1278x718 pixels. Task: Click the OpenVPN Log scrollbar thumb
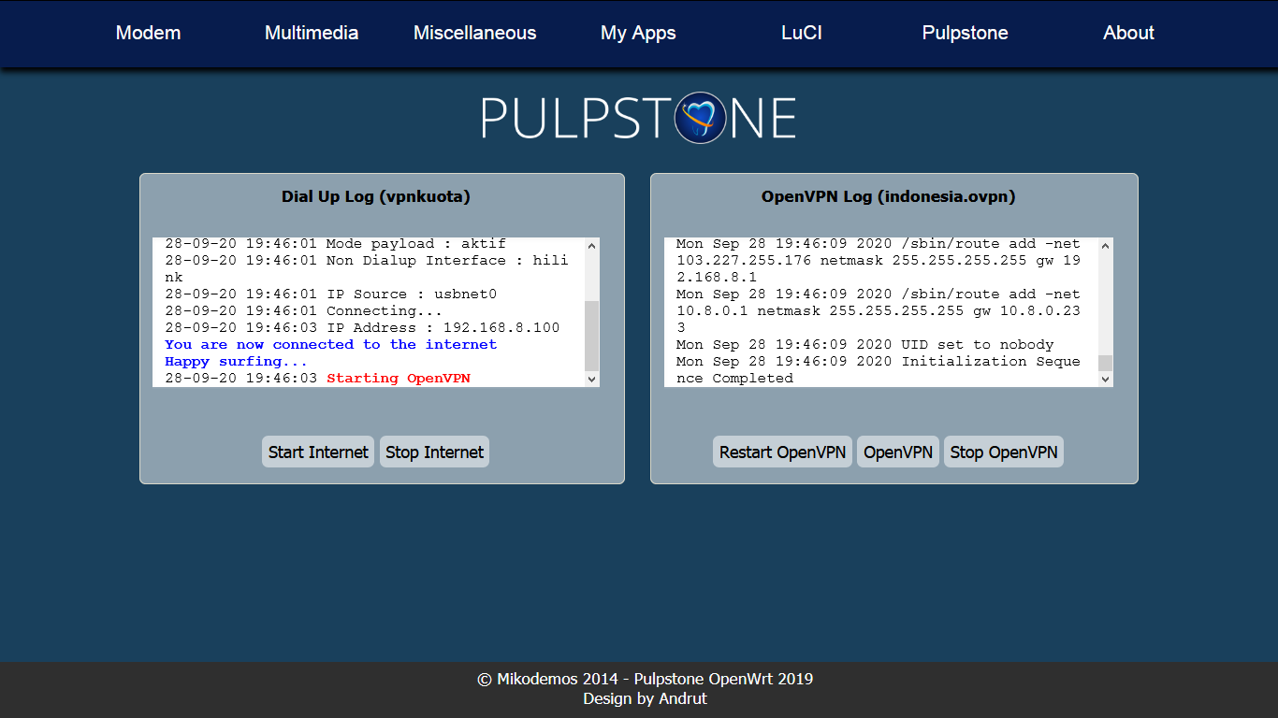click(1105, 363)
